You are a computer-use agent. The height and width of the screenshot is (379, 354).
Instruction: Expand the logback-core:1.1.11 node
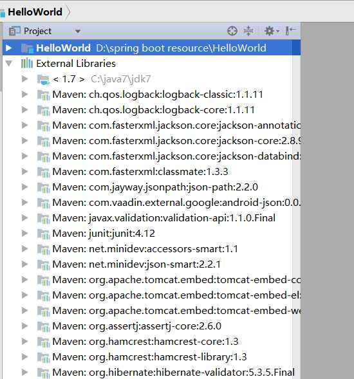[24, 110]
